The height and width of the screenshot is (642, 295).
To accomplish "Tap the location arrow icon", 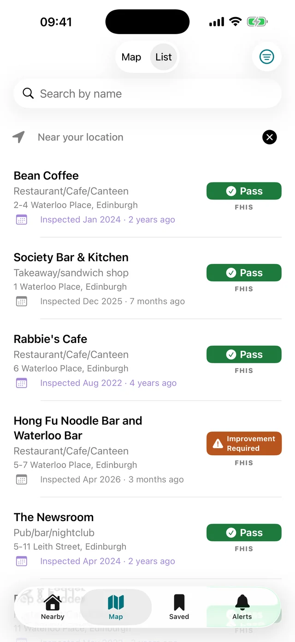I will point(18,137).
